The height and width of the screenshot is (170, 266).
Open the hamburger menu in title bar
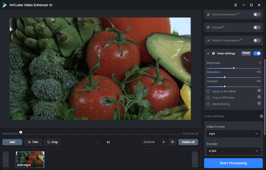[x=235, y=5]
